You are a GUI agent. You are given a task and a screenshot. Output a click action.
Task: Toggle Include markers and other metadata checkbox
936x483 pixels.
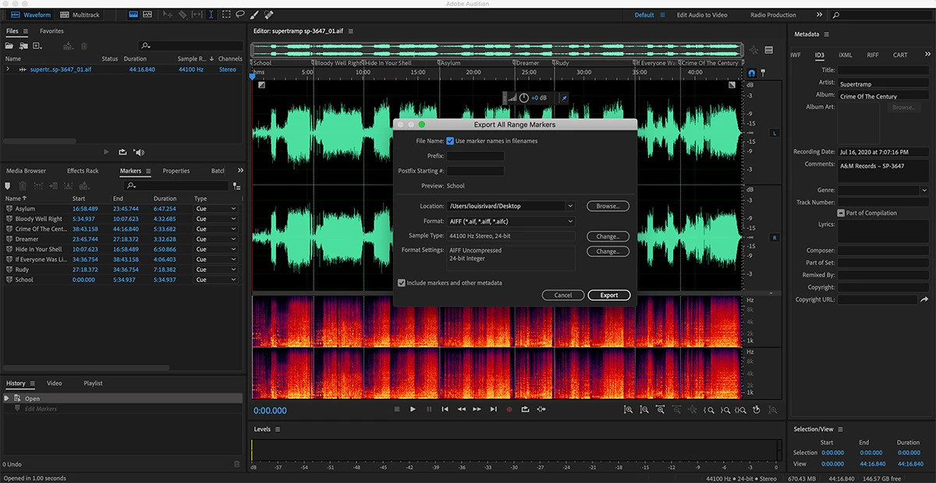402,283
